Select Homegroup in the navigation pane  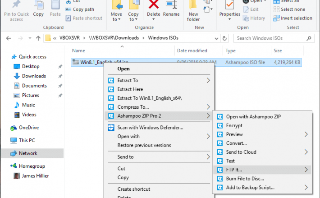(x=32, y=166)
